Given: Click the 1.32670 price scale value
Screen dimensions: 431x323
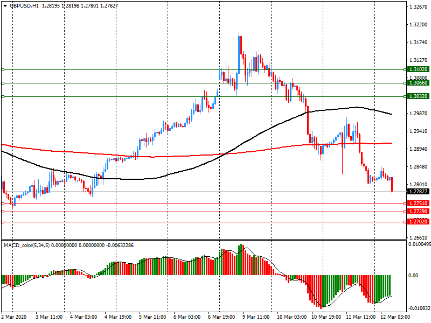Looking at the screenshot, I should coord(419,7).
